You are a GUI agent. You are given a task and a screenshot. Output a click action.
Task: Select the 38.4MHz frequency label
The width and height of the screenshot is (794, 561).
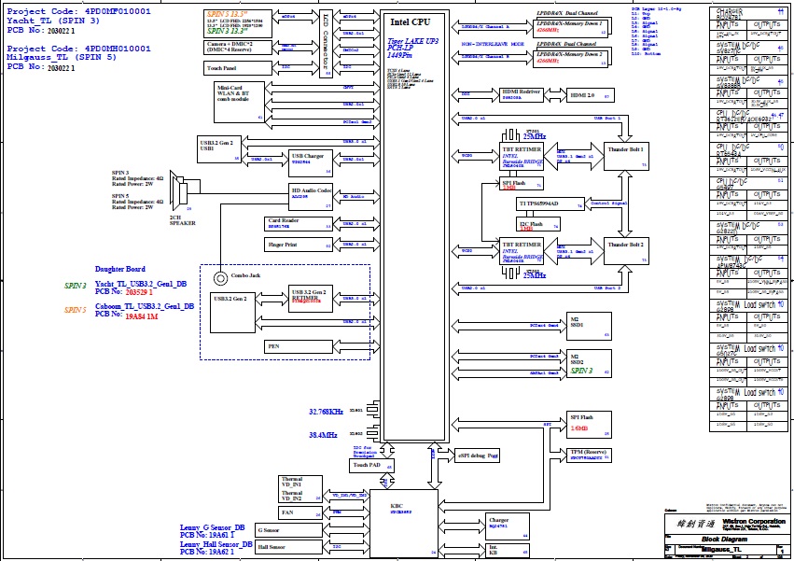(x=323, y=435)
